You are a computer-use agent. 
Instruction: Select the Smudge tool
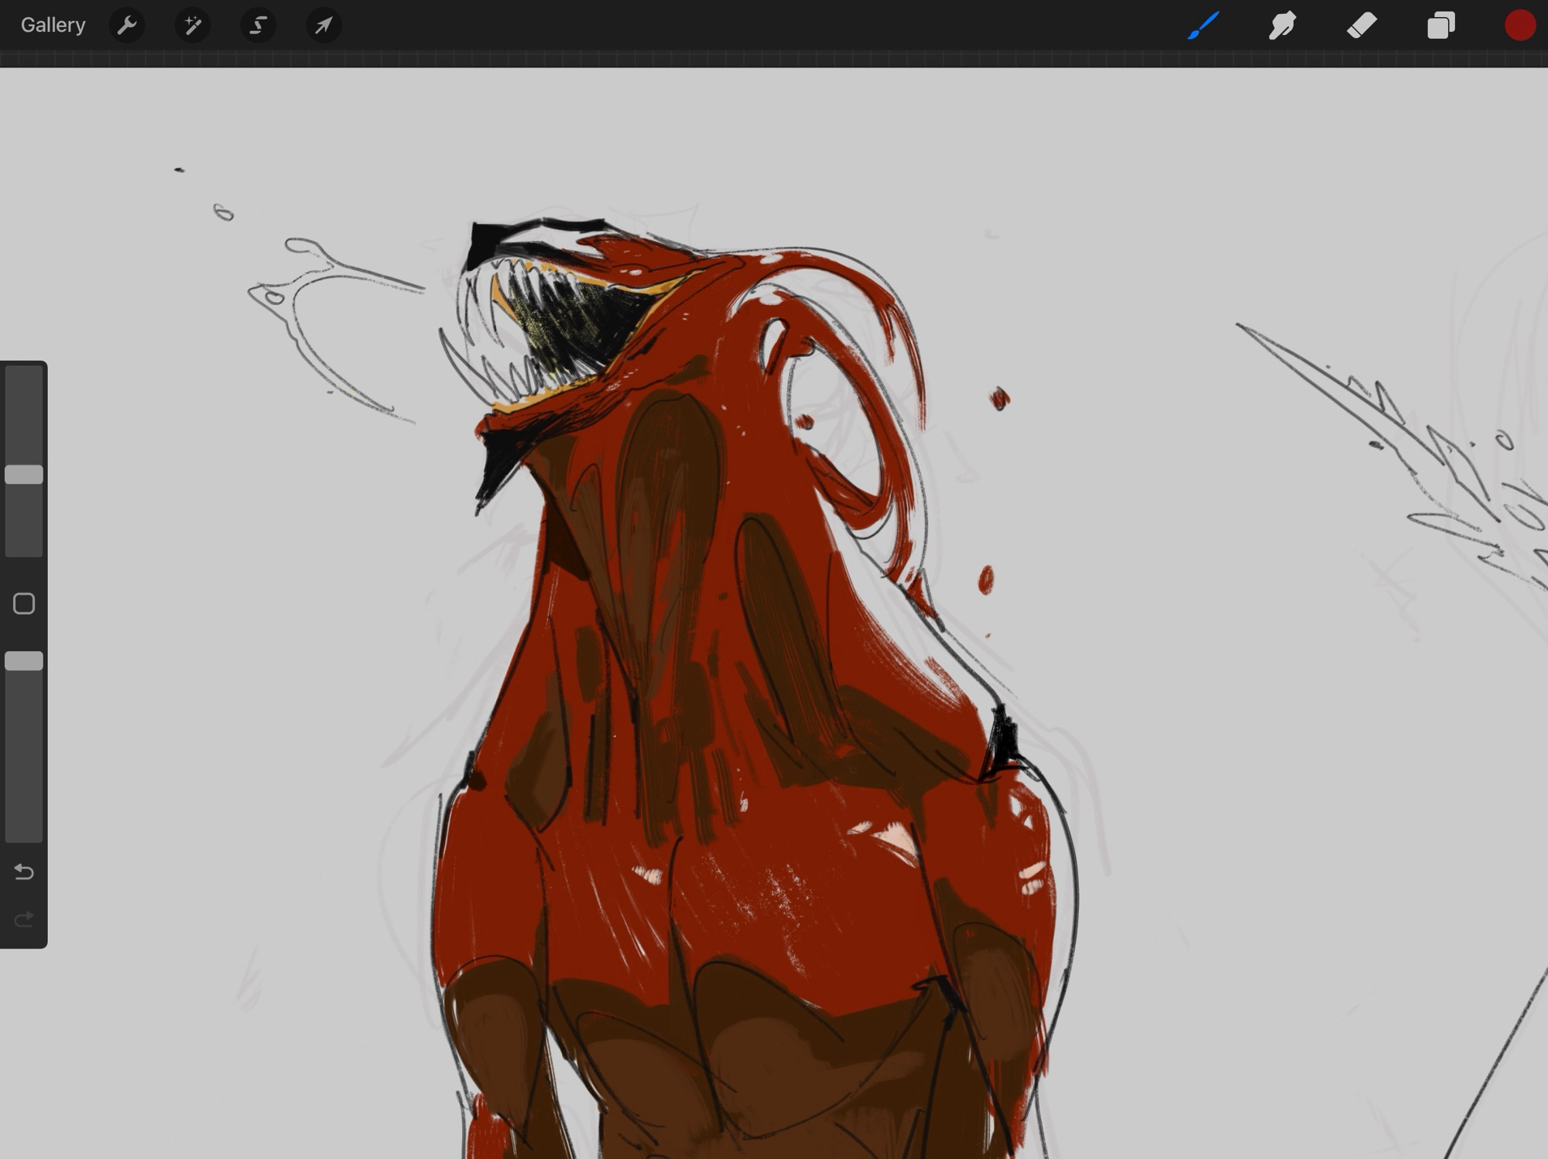1283,26
